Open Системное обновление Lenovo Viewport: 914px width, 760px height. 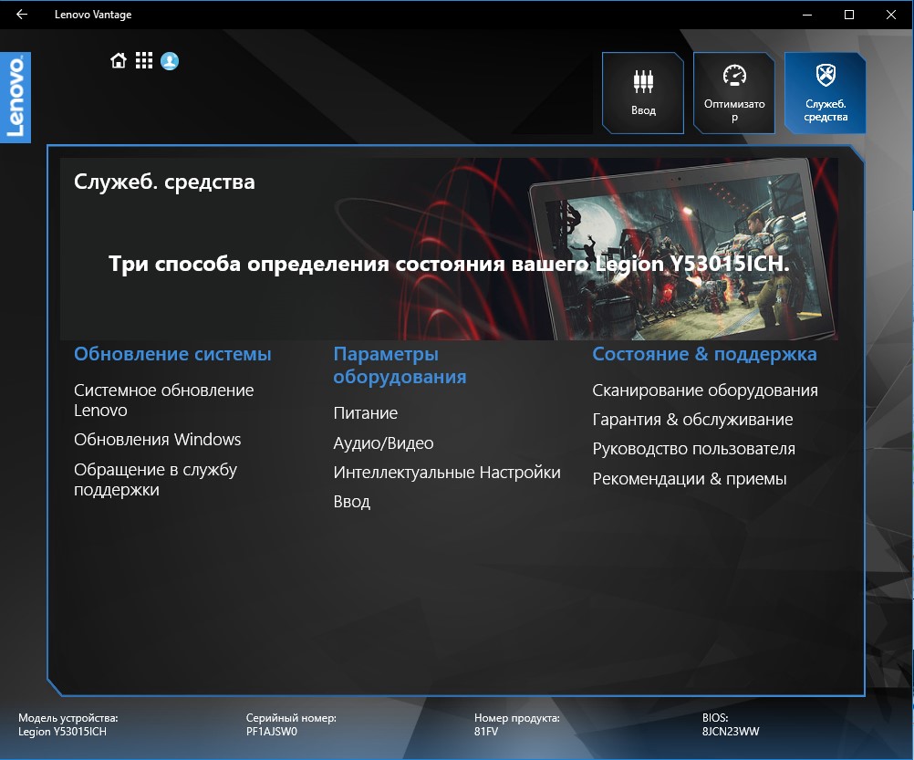pyautogui.click(x=164, y=400)
